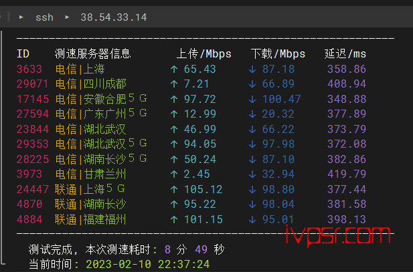Screen dimensions: 413x272
Task: Click the ssh breadcrumb label
Action: 44,17
